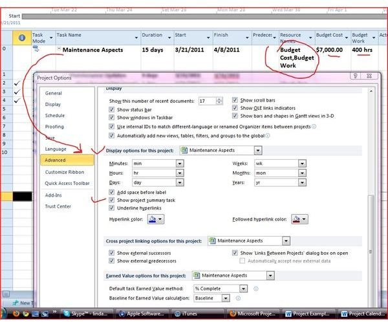
Task: Open Budget Cost column filter dropdown
Action: [x=347, y=38]
